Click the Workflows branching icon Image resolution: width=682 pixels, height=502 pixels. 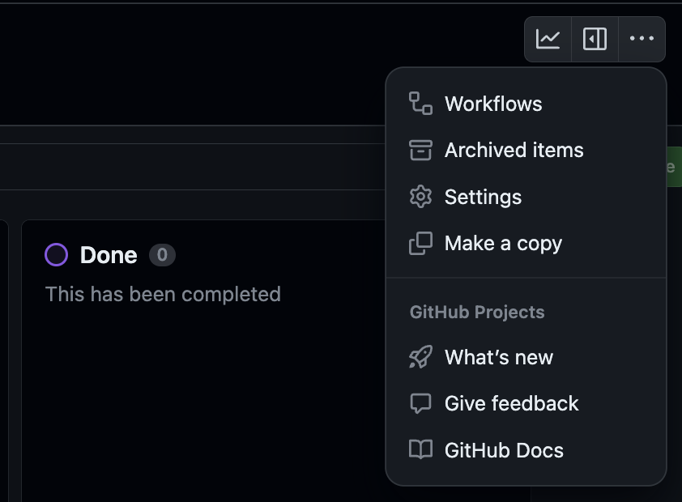point(420,104)
